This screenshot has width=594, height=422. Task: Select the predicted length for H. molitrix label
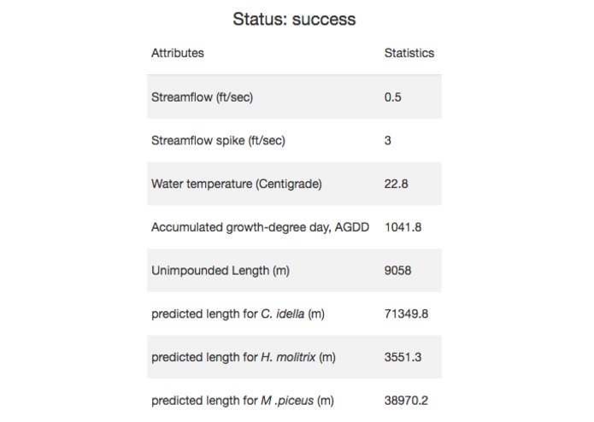coord(243,358)
